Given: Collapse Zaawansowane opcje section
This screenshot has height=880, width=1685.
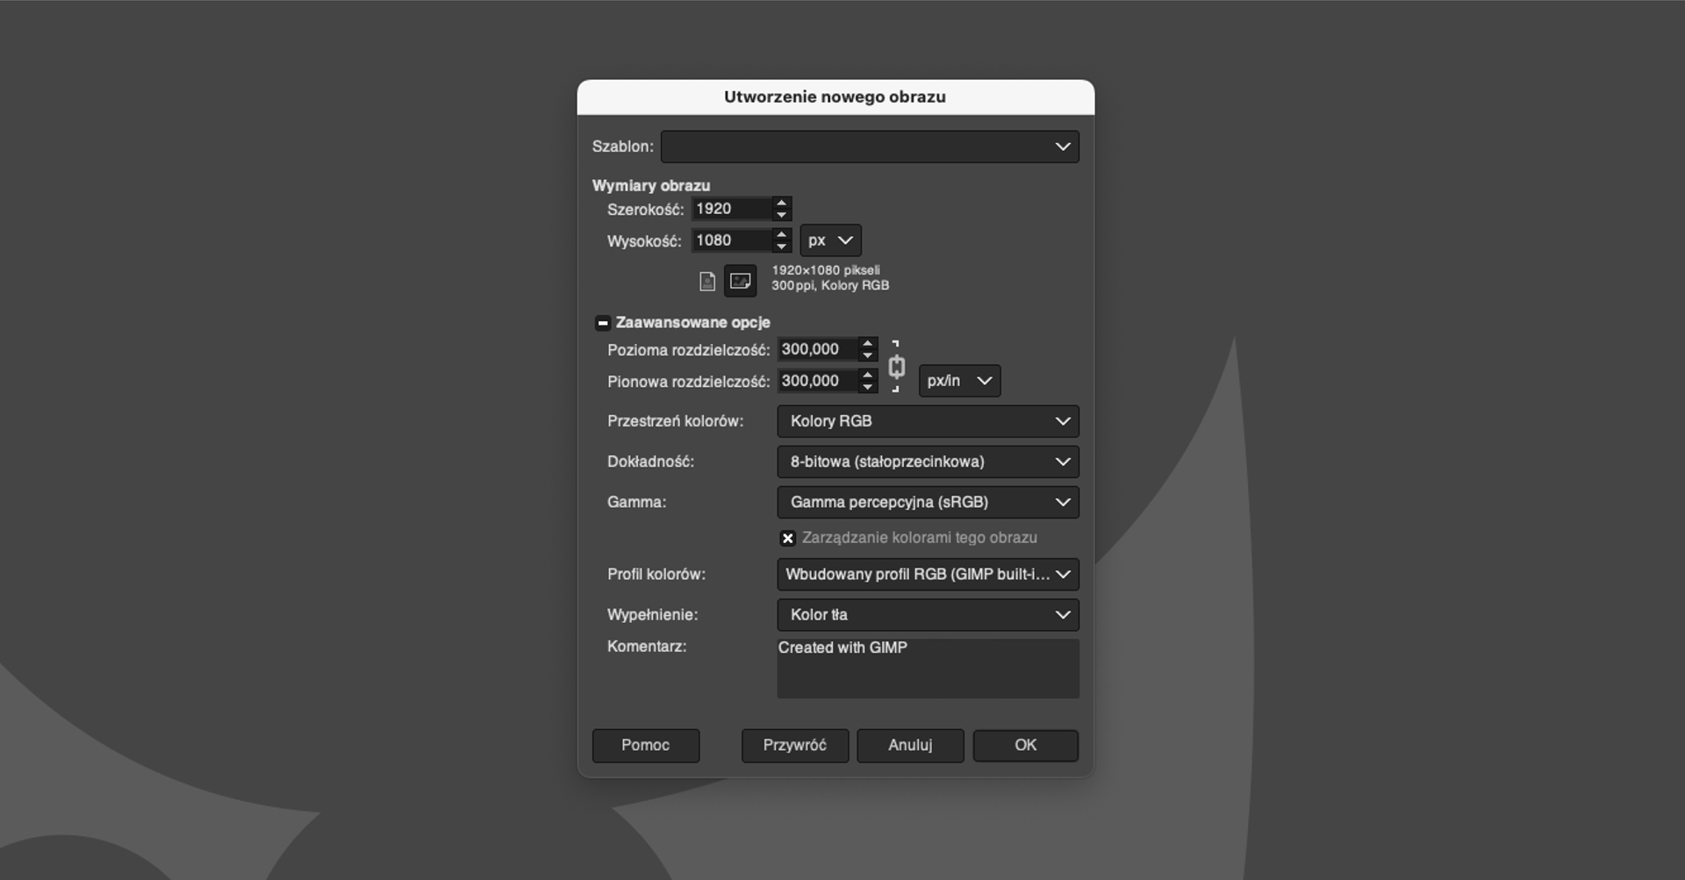Looking at the screenshot, I should click(x=602, y=323).
